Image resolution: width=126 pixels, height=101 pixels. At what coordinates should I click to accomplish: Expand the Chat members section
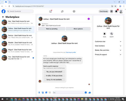[x=108, y=46]
